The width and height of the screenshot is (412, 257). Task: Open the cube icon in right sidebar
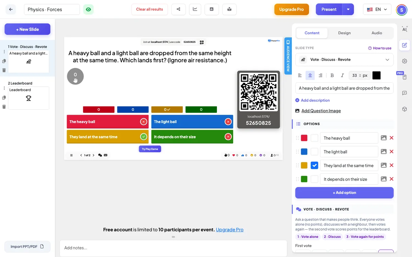click(x=404, y=109)
